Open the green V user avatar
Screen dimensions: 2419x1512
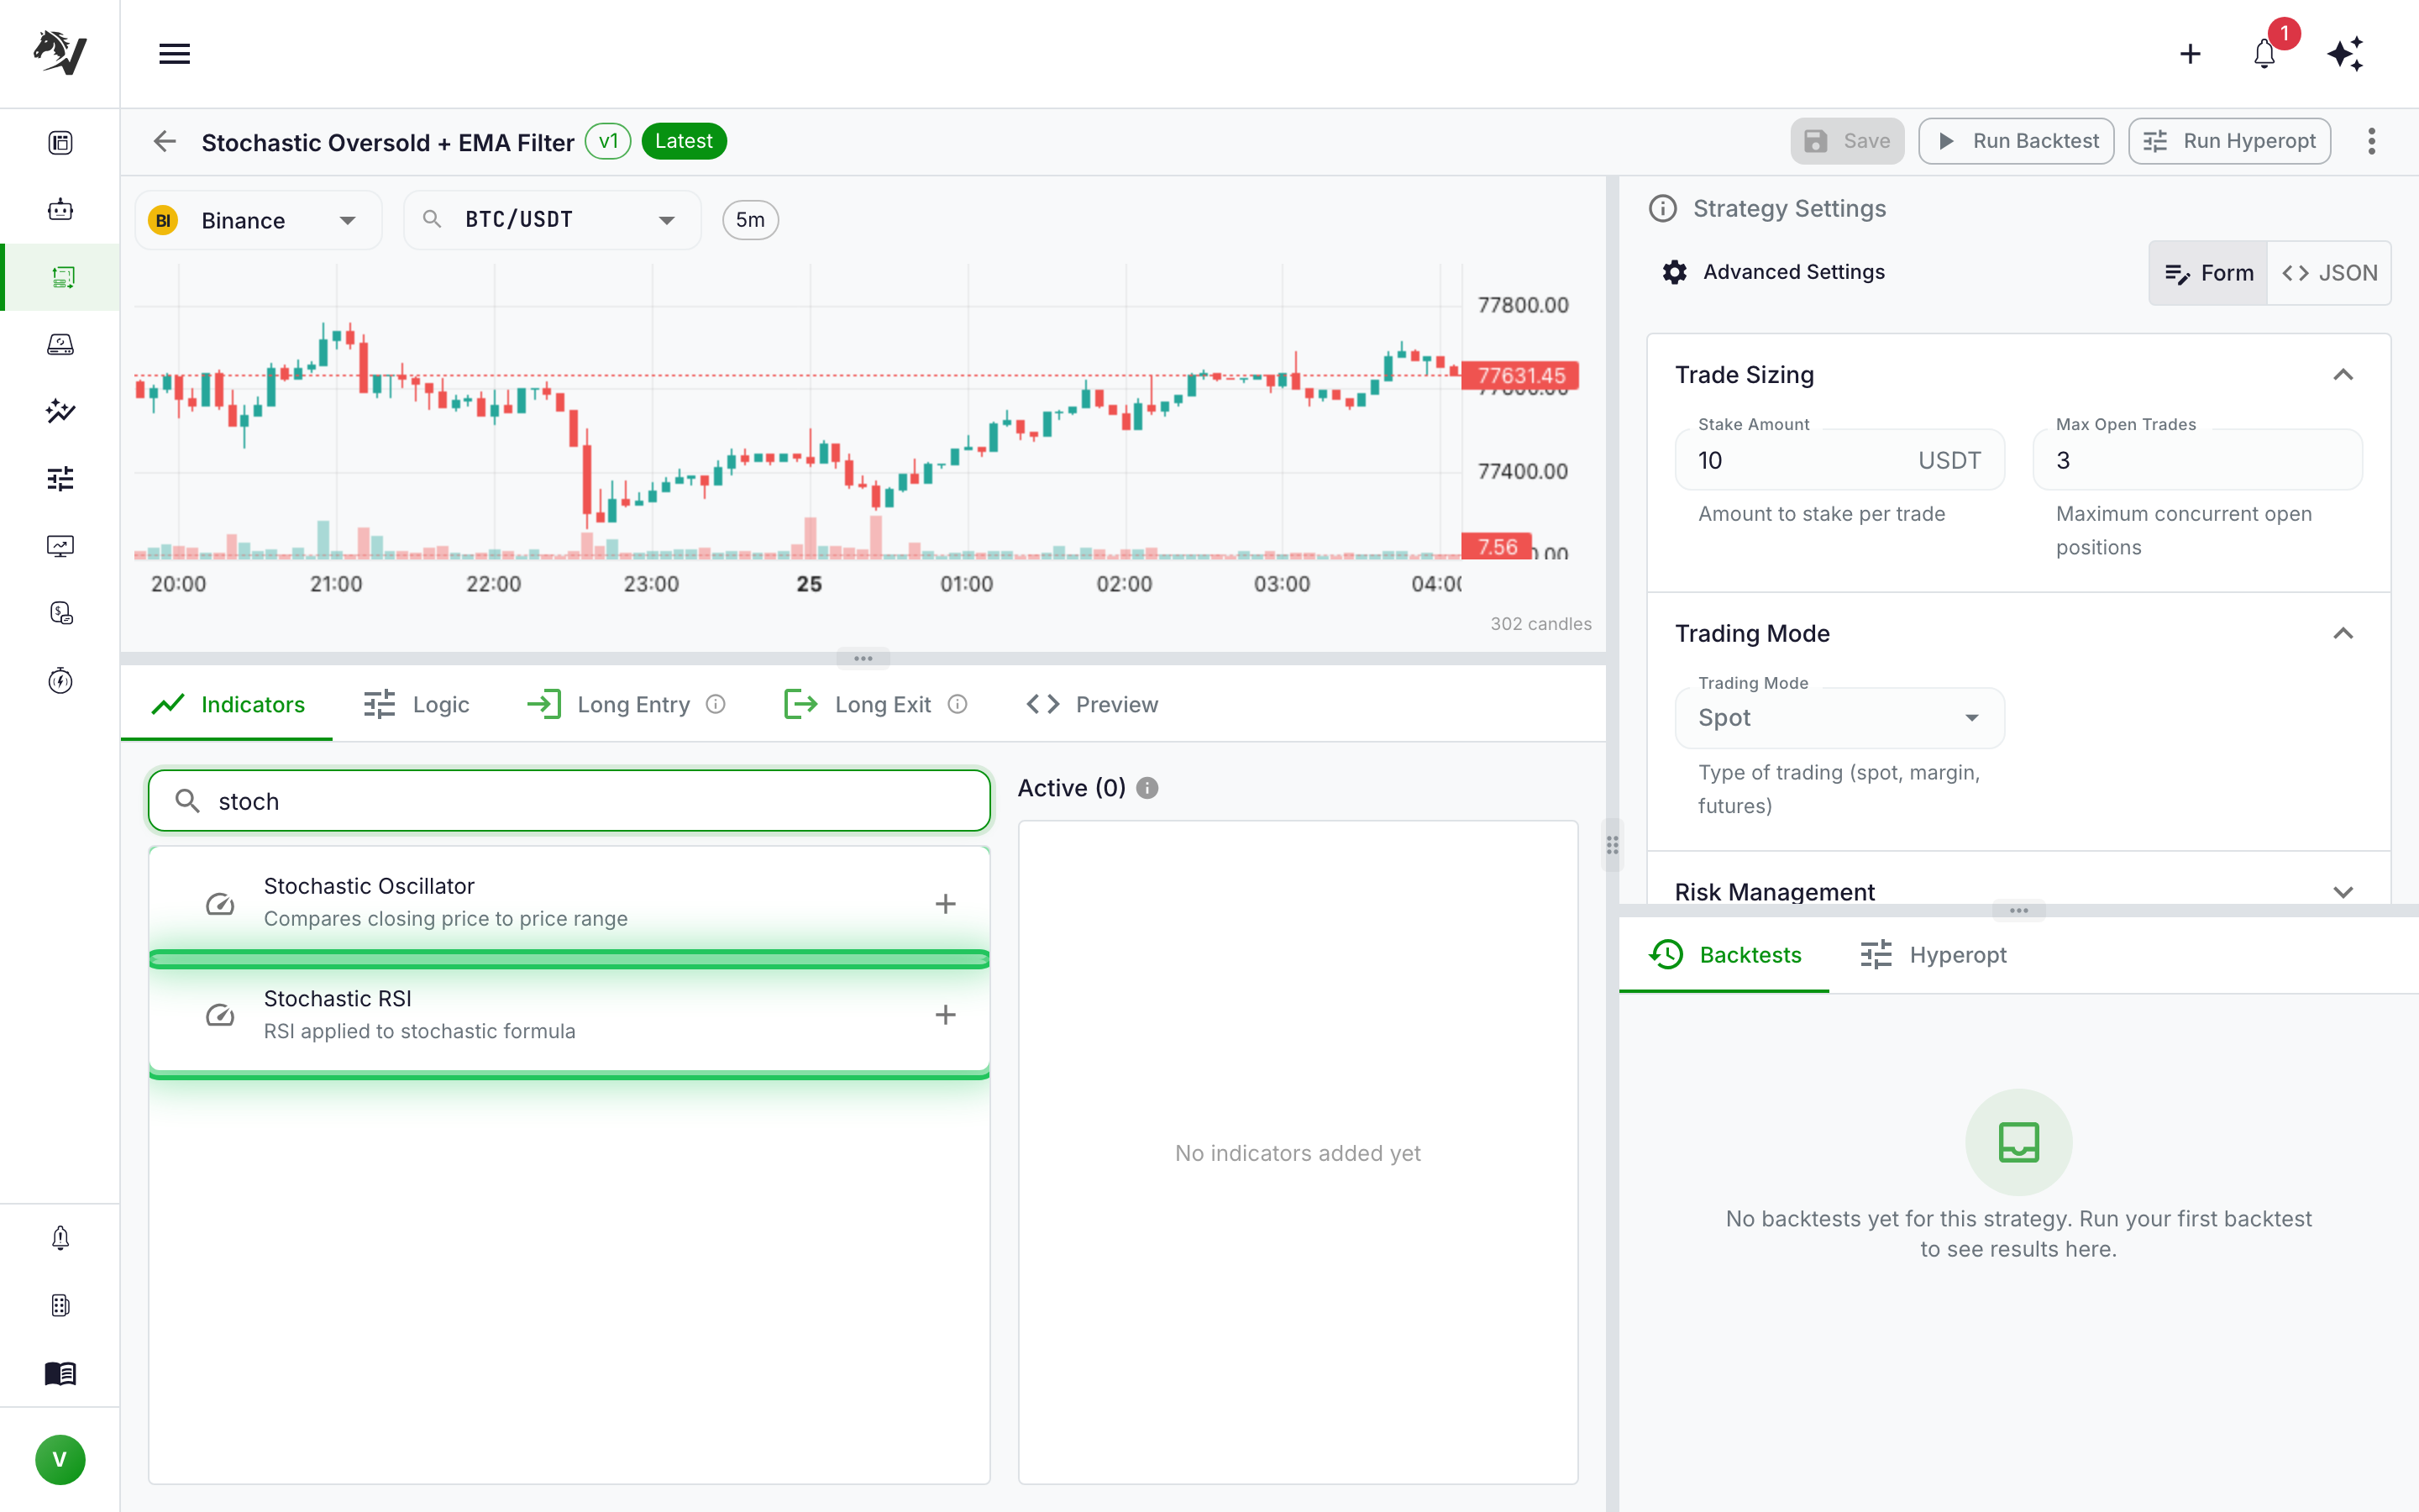60,1460
